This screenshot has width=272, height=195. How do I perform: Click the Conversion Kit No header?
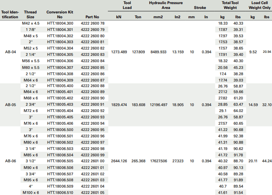60,15
